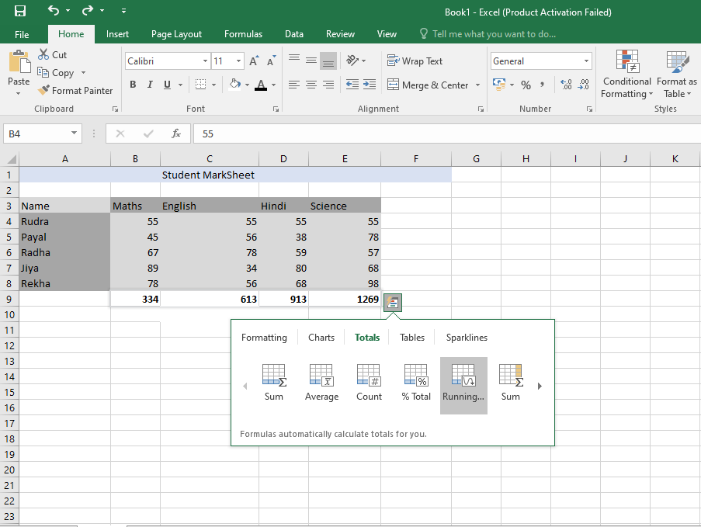The height and width of the screenshot is (527, 701).
Task: Click the Accounting Number Format icon
Action: (499, 84)
